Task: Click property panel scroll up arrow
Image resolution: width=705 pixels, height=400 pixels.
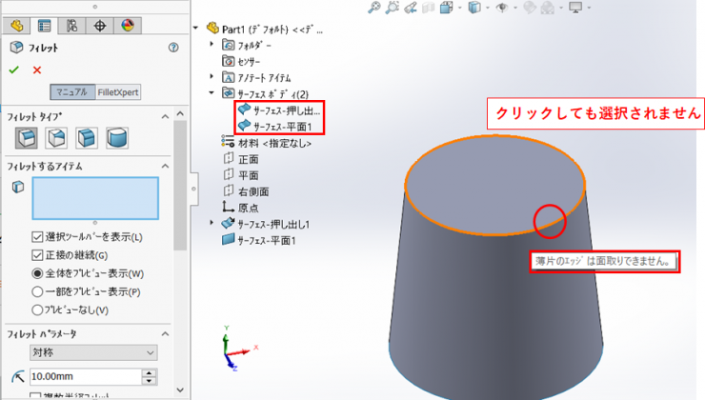Action: click(x=180, y=113)
